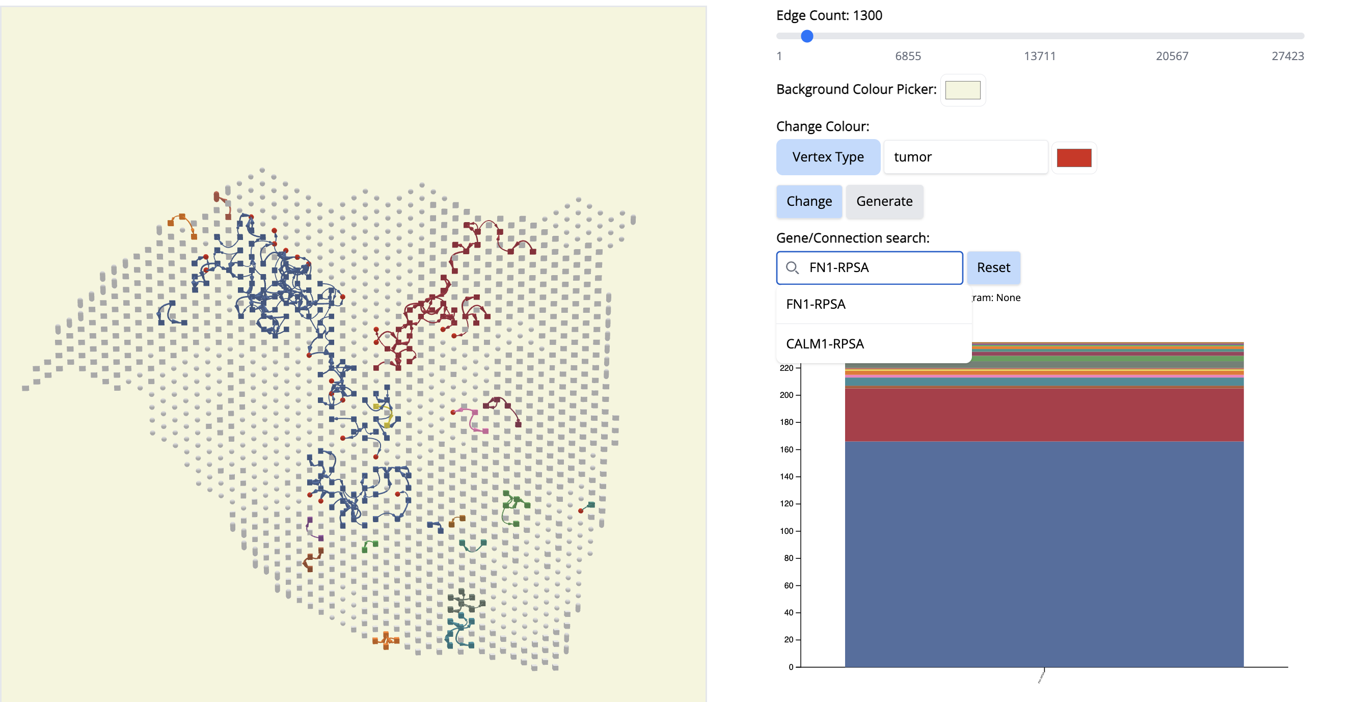Click the search magnifier icon

tap(792, 267)
